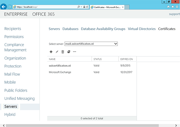Expand the Select server dropdown
Image resolution: width=180 pixels, height=127 pixels.
116,44
